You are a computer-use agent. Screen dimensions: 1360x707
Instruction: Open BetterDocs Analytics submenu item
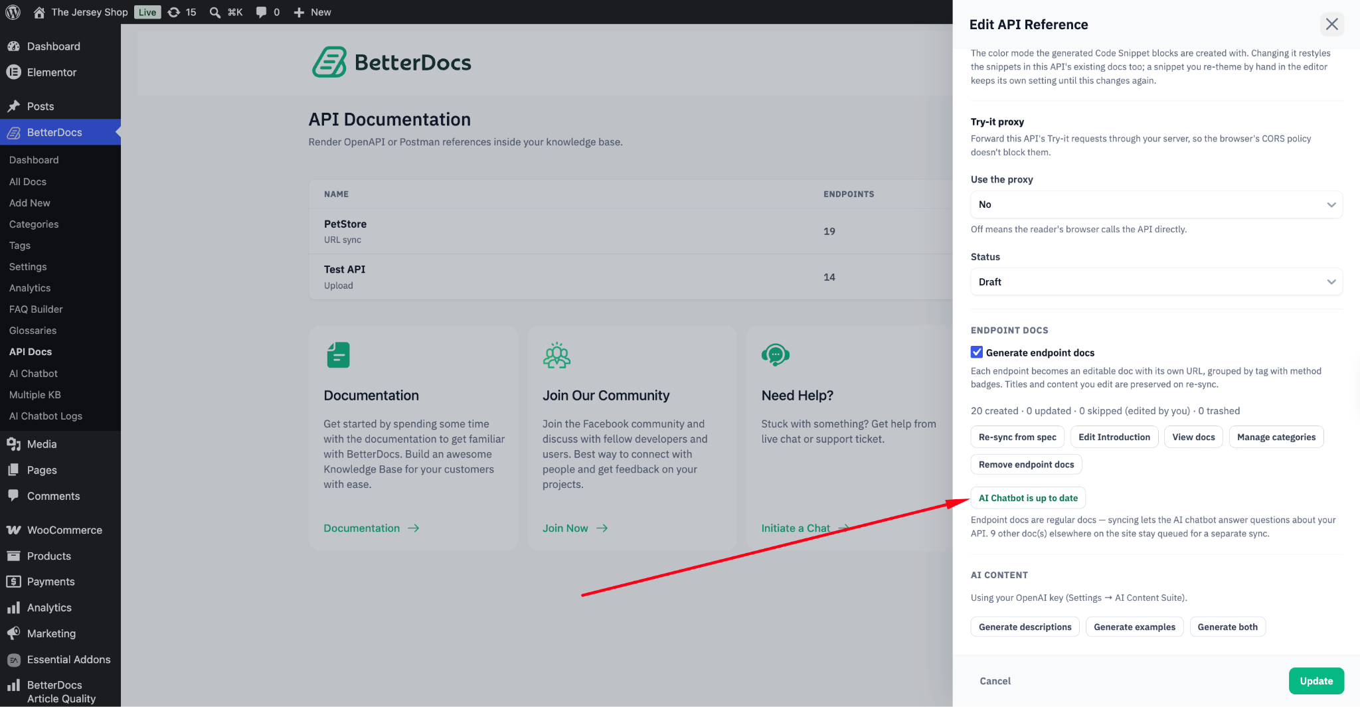pyautogui.click(x=30, y=288)
